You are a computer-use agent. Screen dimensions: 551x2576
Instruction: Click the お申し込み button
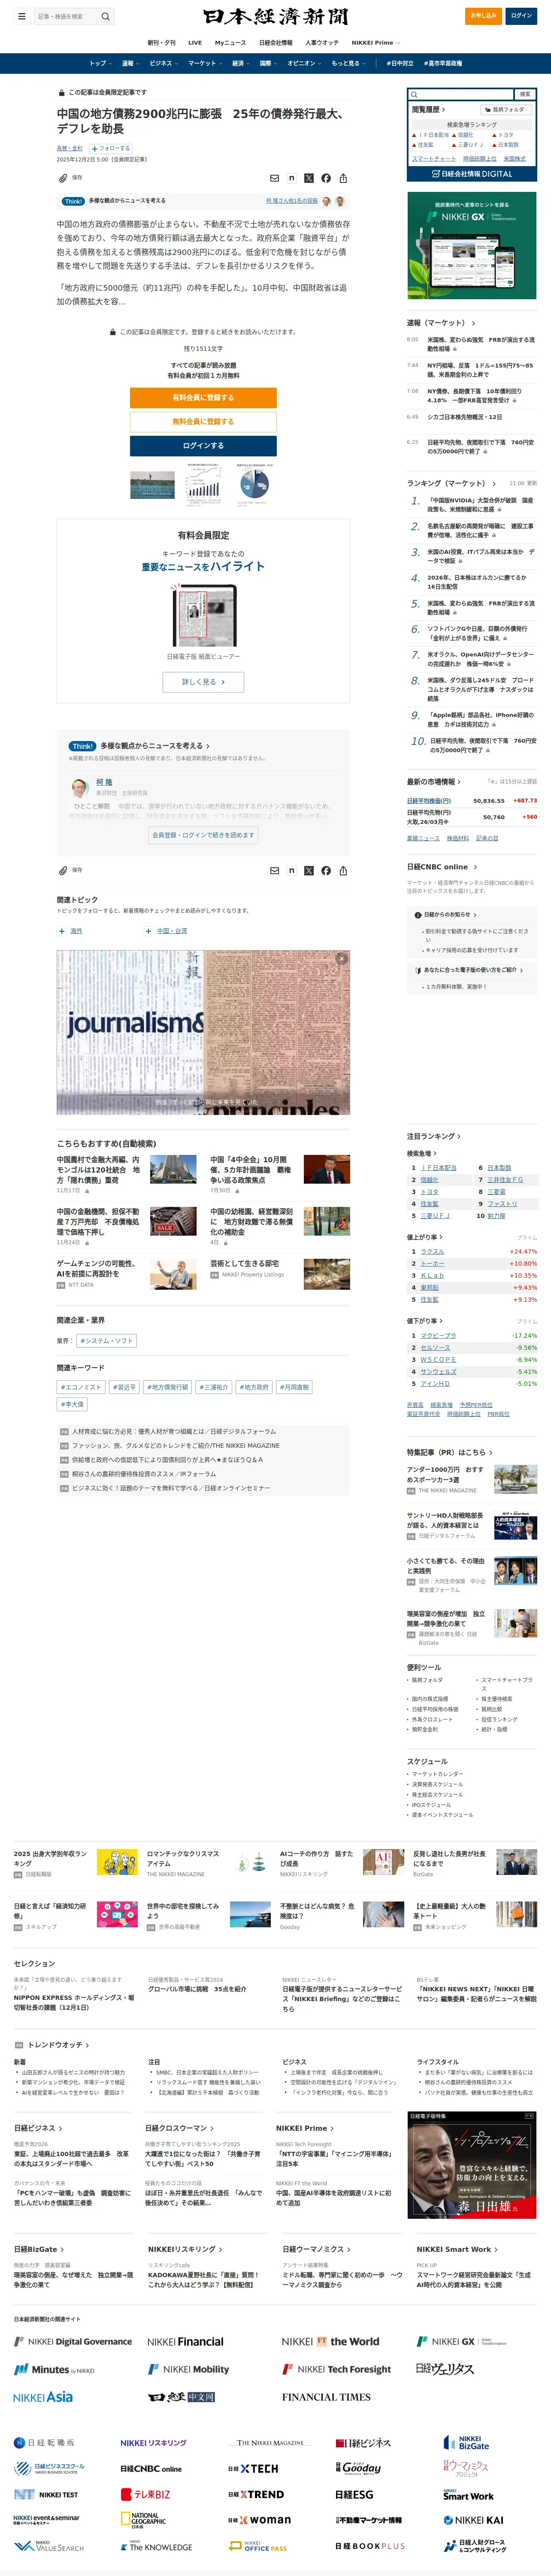point(484,16)
